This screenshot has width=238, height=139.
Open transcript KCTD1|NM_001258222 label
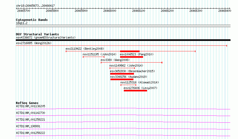30,133
